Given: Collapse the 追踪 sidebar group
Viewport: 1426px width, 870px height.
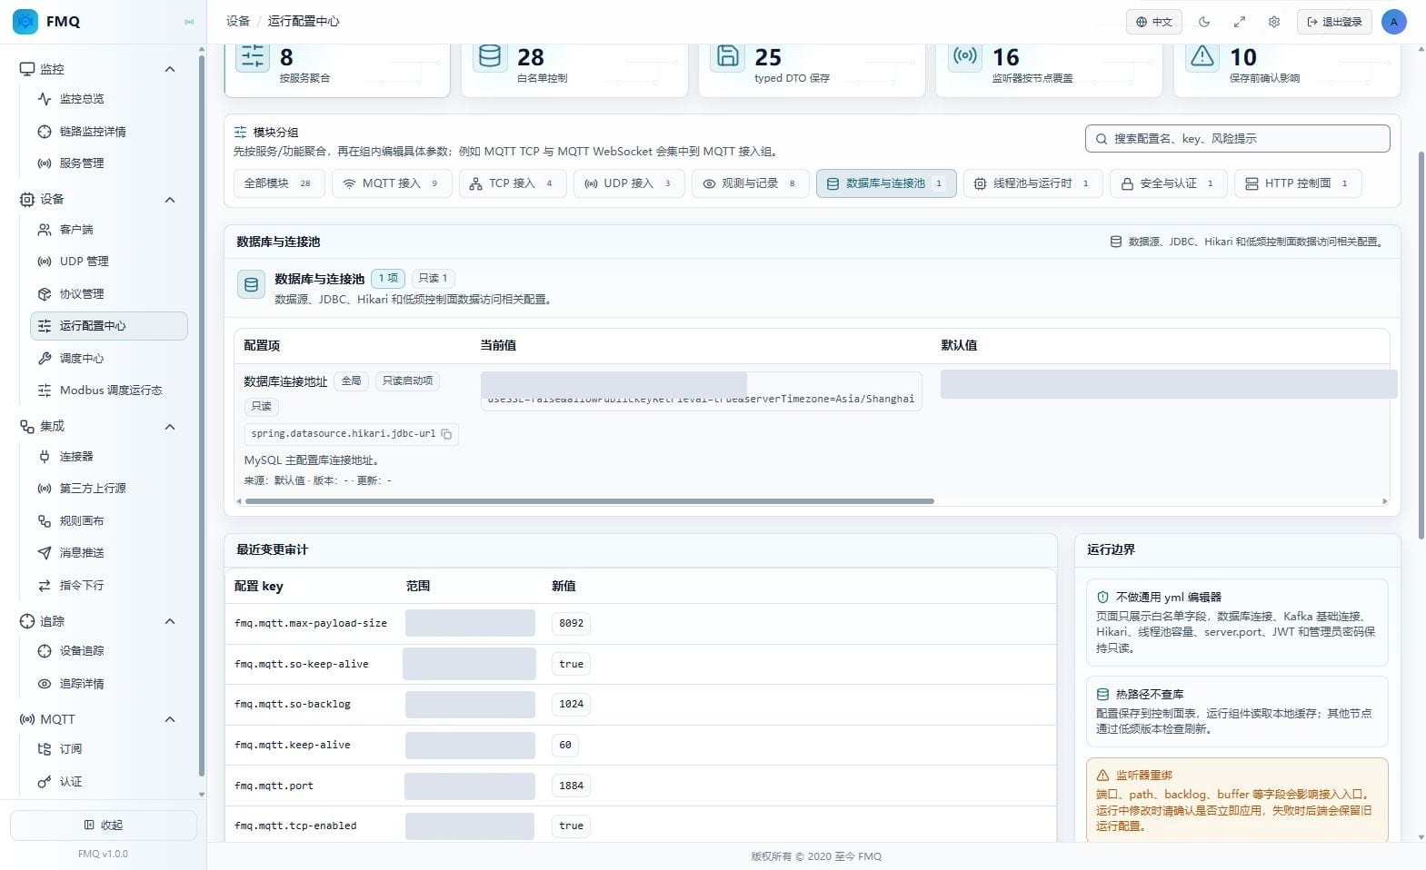Looking at the screenshot, I should tap(169, 622).
